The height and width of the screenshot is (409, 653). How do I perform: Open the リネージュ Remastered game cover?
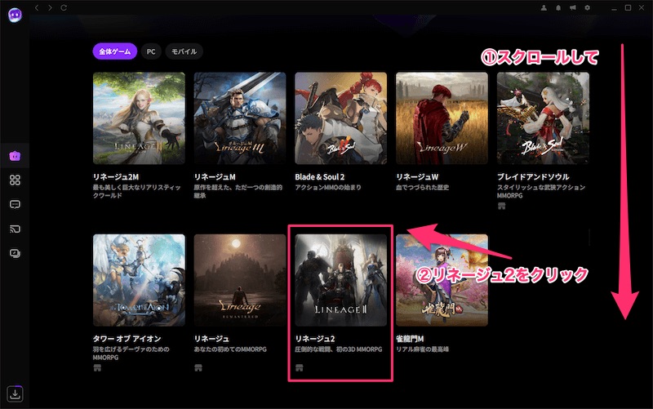[240, 280]
